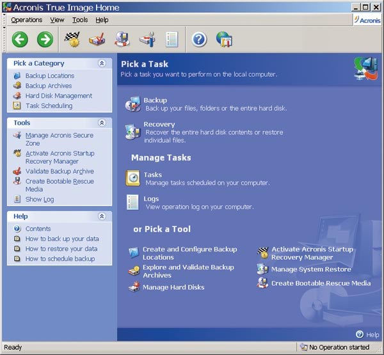Click the Acronis True Image application title icon

[x=7, y=7]
